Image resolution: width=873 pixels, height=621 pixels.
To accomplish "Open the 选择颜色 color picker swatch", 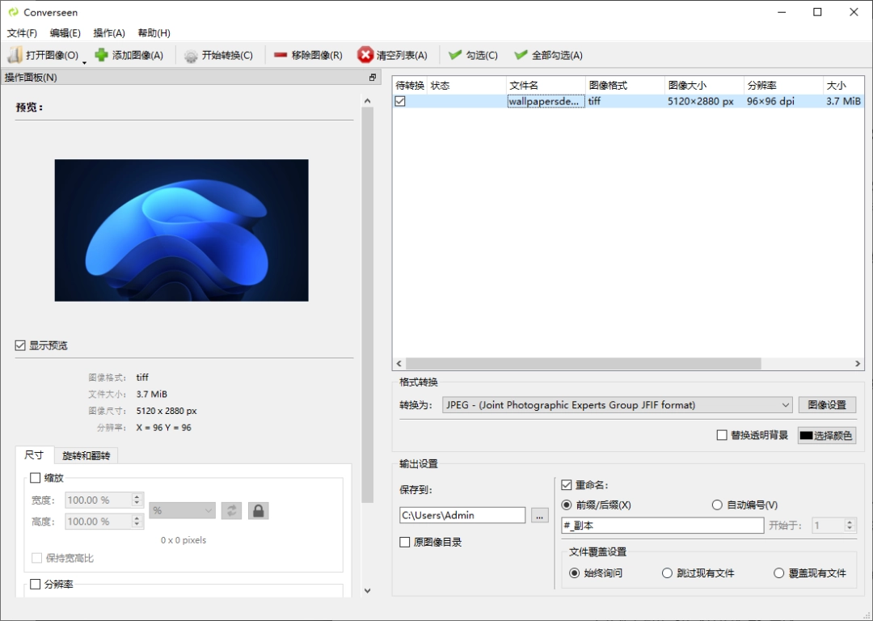I will pyautogui.click(x=826, y=435).
